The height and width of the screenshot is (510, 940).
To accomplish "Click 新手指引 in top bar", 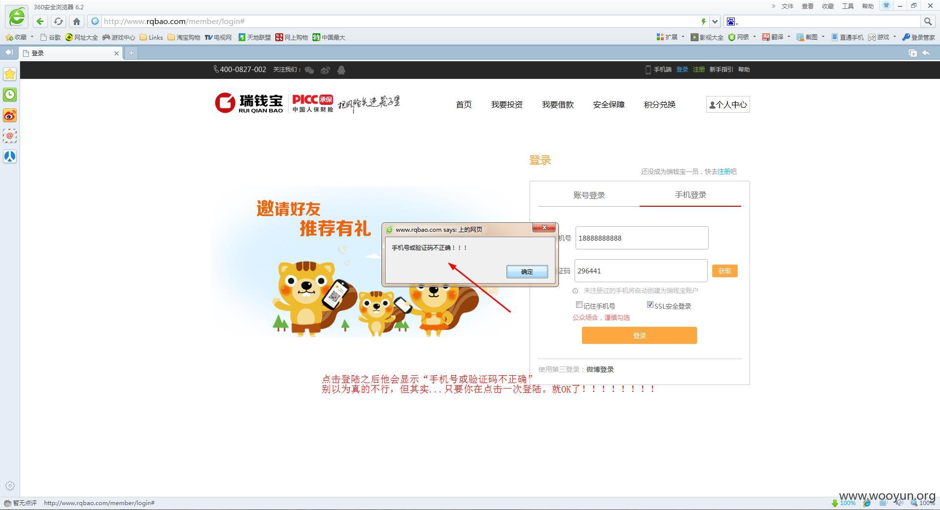I will 721,70.
